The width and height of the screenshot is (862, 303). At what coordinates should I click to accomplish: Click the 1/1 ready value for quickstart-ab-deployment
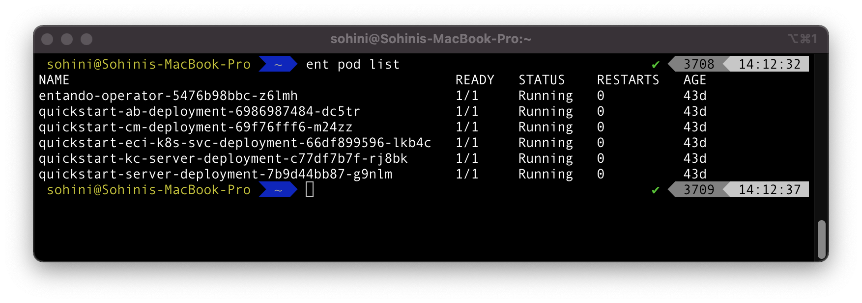coord(467,111)
